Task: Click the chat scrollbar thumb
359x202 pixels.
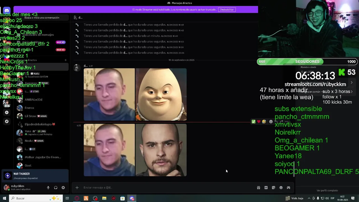Action: click(x=294, y=169)
